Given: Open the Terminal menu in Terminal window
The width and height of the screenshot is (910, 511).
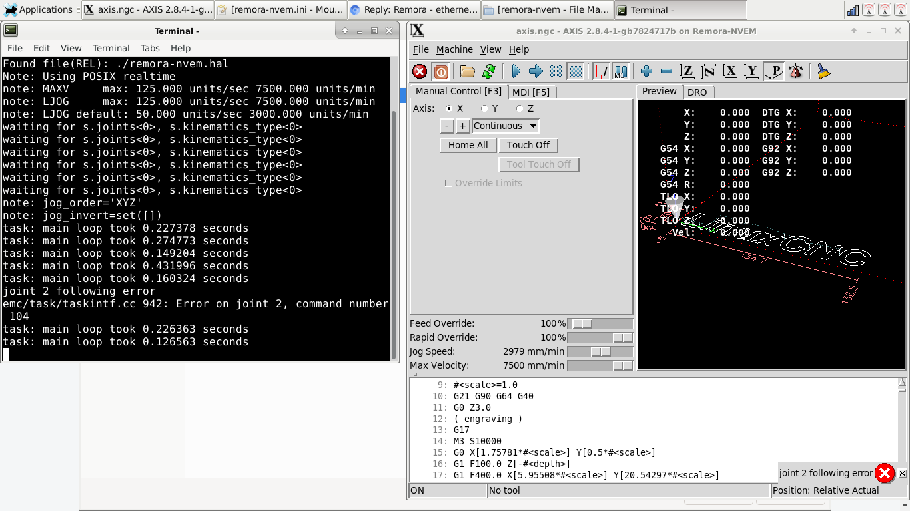Looking at the screenshot, I should 111,48.
